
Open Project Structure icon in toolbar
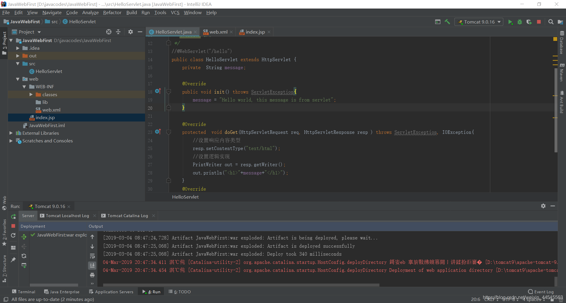[560, 22]
